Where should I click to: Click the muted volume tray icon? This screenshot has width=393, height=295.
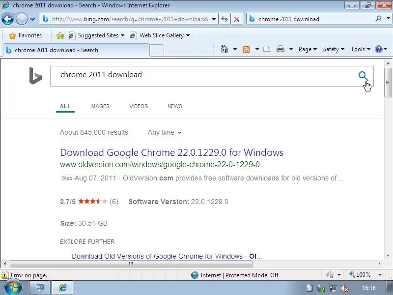[x=345, y=288]
